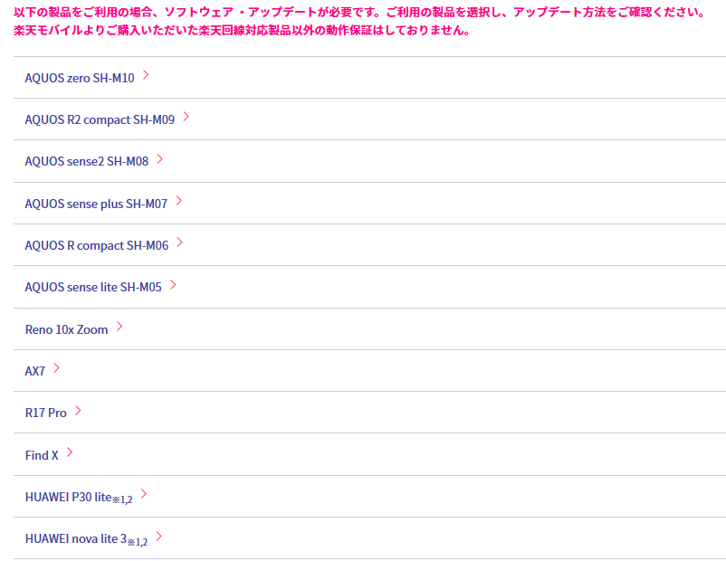Screen dimensions: 726x561
Task: Click the chevron beside Reno 10x Zoom
Action: [119, 327]
